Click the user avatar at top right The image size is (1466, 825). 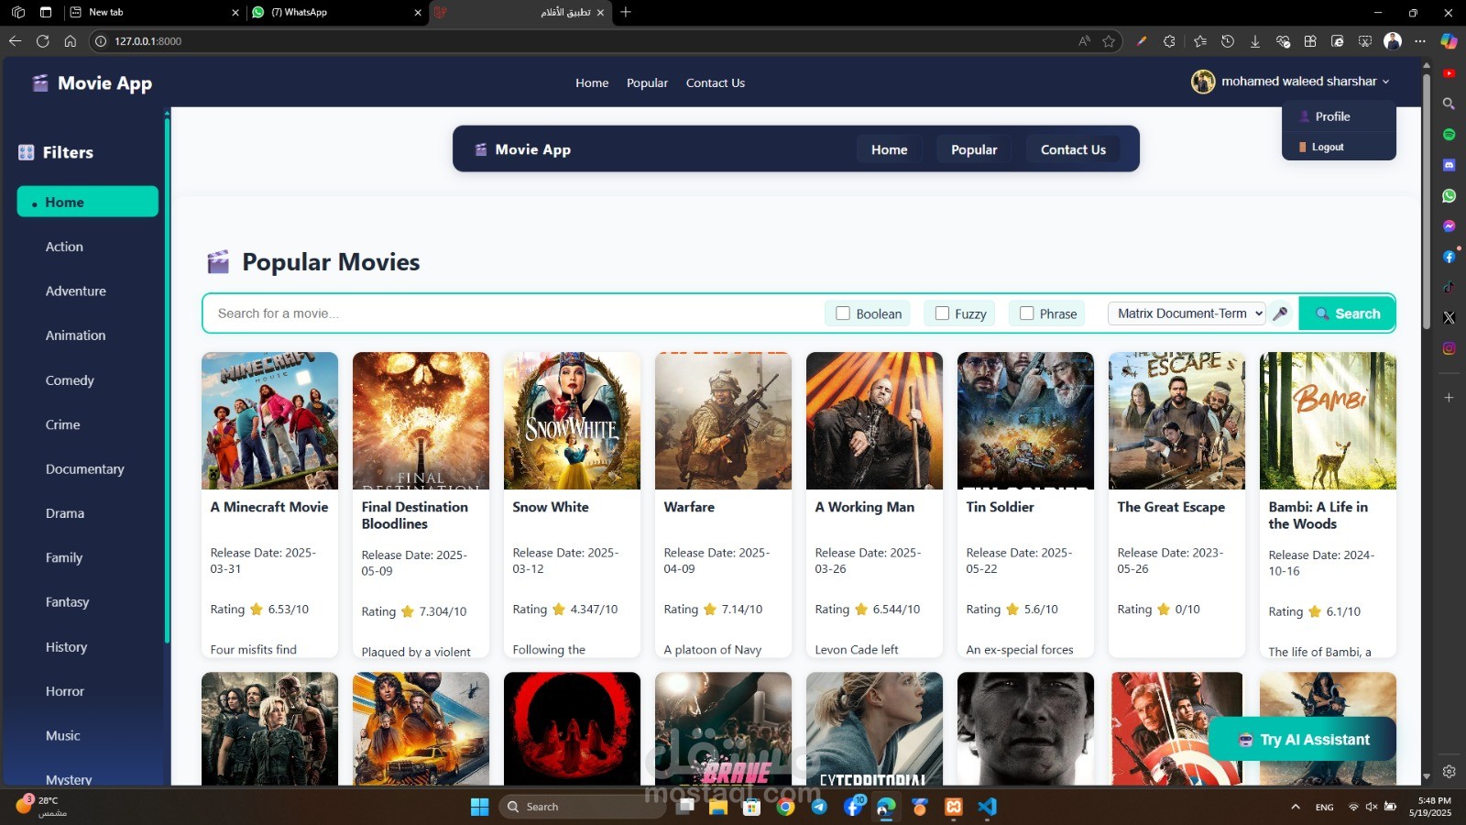[1203, 82]
